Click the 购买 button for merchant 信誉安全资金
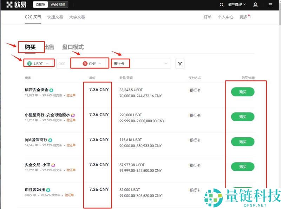 (x=242, y=91)
